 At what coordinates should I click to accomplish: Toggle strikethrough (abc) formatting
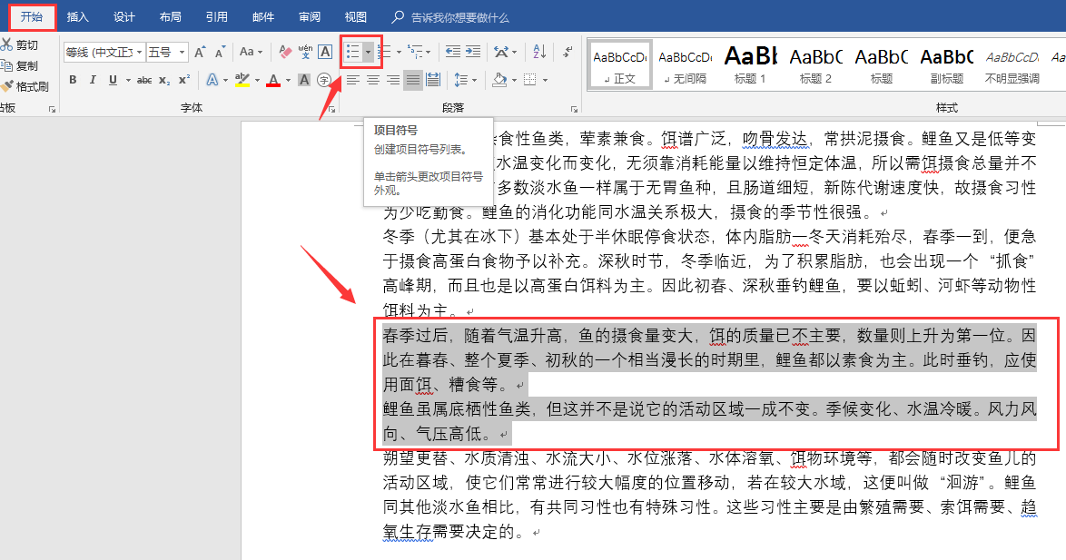[144, 80]
